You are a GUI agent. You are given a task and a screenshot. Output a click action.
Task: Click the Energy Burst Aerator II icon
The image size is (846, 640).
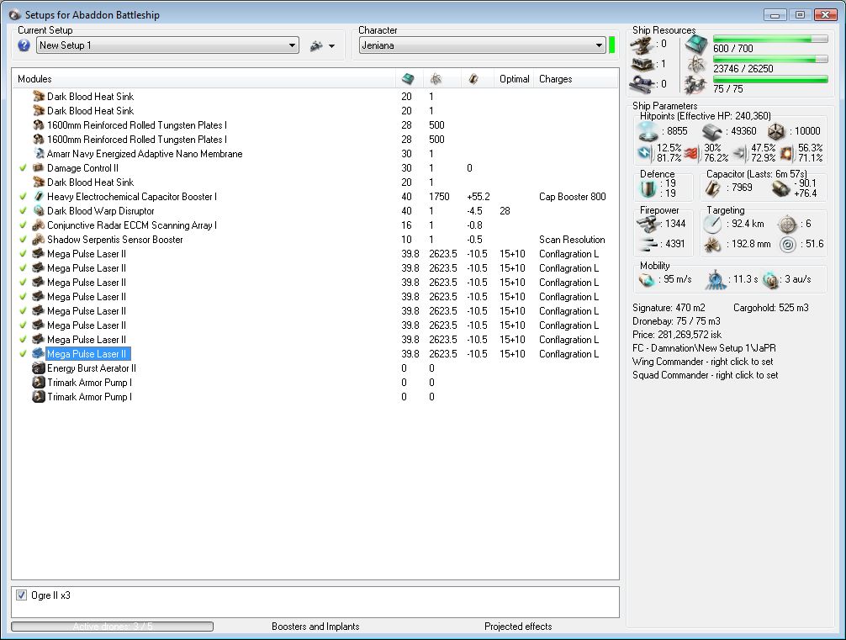pyautogui.click(x=39, y=368)
